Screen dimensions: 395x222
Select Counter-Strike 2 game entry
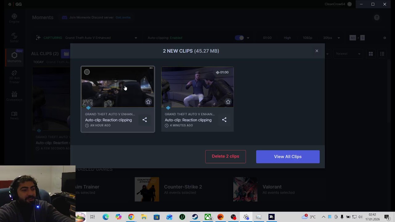183,189
